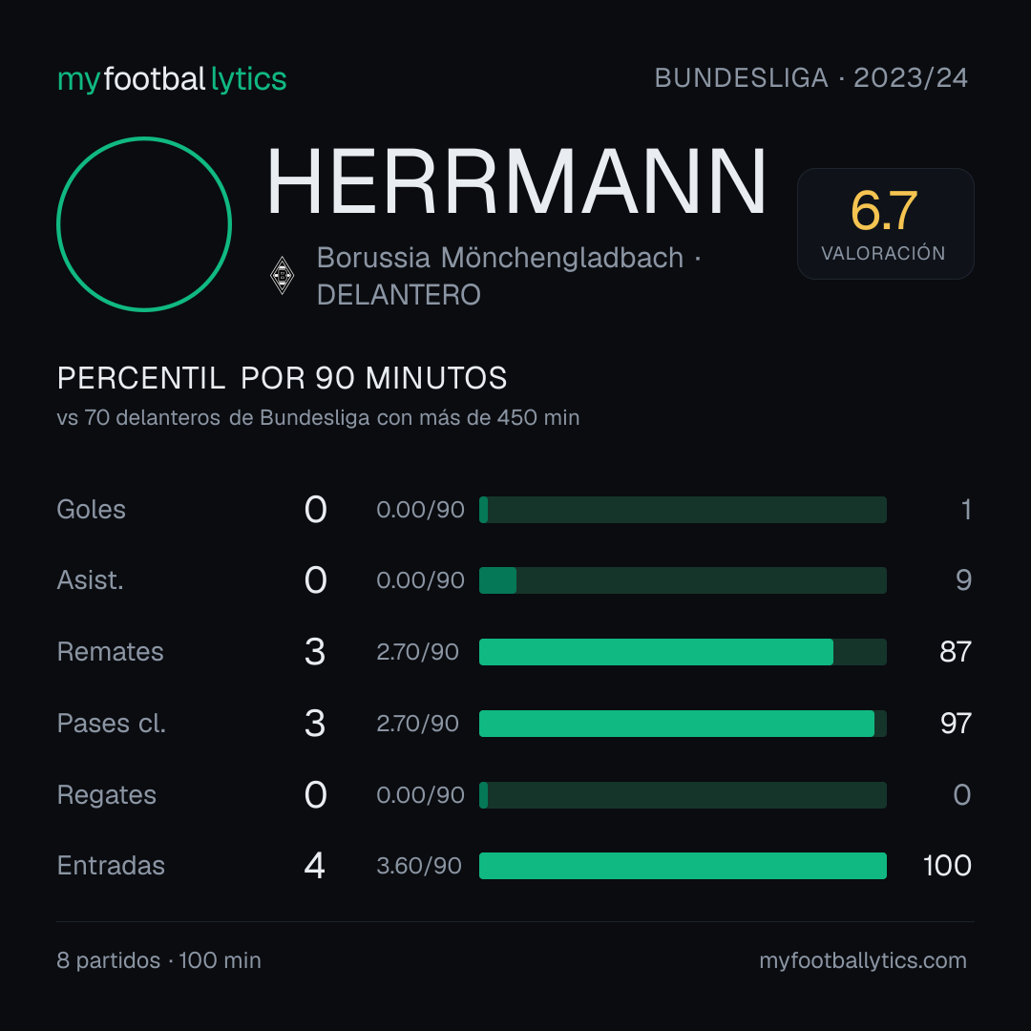Click the green player avatar circle
This screenshot has width=1031, height=1031.
tap(144, 224)
